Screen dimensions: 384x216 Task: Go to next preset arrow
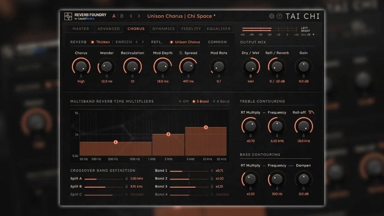[x=139, y=16]
